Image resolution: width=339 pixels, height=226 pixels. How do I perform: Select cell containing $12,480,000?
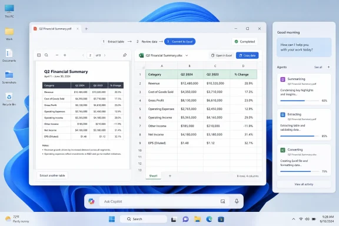click(190, 83)
